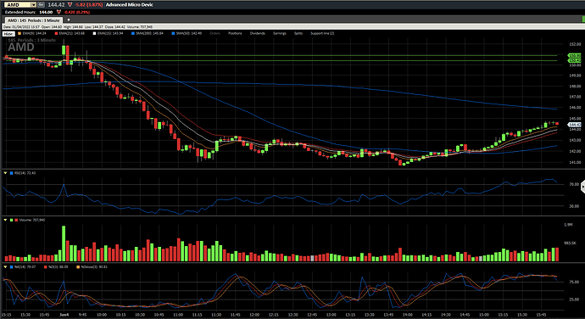Collapse the RSI(14) panel triangle
Viewport: 585px width, 319px height.
pos(5,173)
